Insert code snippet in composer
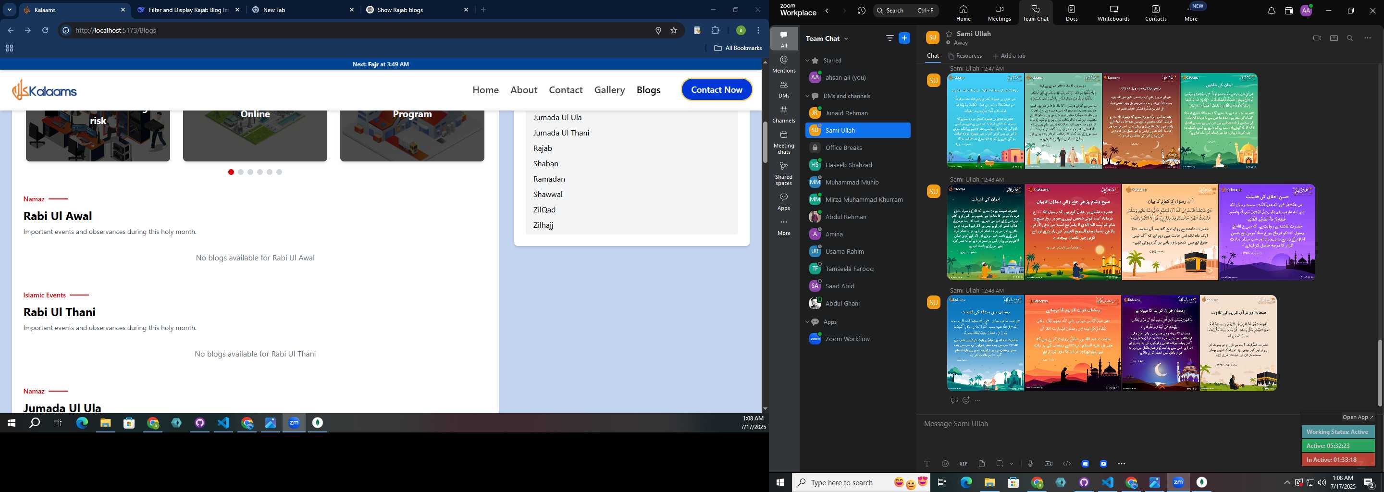This screenshot has width=1384, height=492. [x=1066, y=464]
